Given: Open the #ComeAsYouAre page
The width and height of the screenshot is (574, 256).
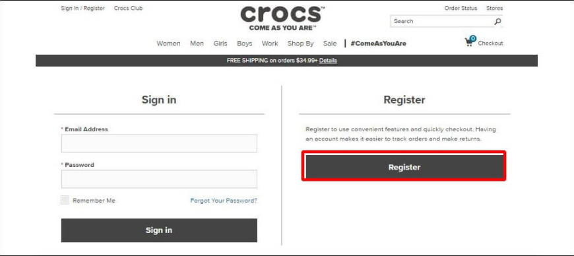Looking at the screenshot, I should click(x=379, y=43).
